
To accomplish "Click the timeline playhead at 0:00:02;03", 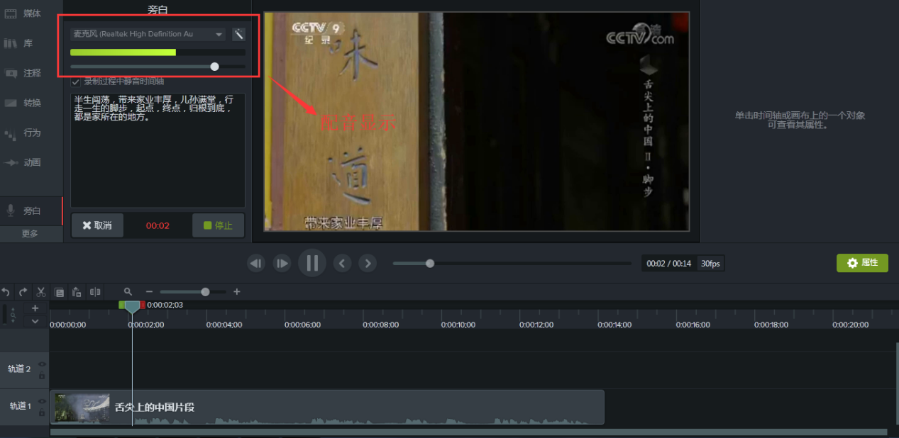I will pyautogui.click(x=132, y=307).
